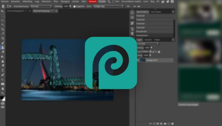Select the Gradient tool
The height and width of the screenshot is (126, 222).
pyautogui.click(x=2, y=57)
